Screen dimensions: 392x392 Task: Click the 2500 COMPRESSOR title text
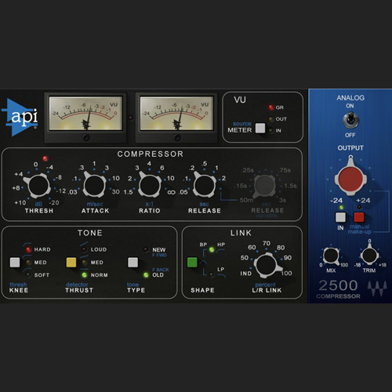click(338, 289)
